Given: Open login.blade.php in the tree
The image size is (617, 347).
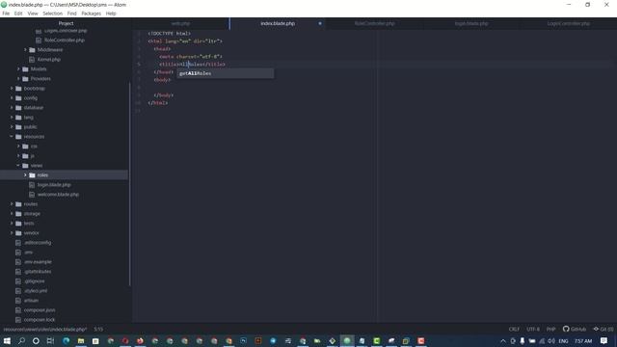Looking at the screenshot, I should (54, 185).
